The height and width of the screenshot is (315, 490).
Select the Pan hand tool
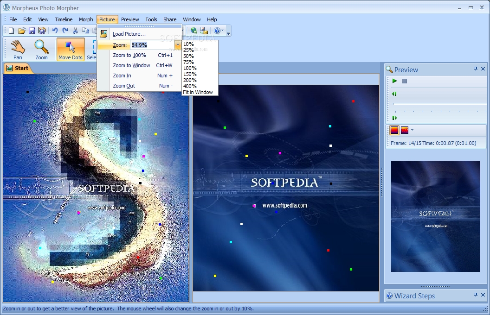pos(18,50)
